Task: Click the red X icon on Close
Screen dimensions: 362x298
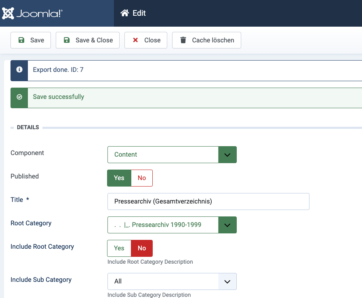Action: (x=135, y=40)
